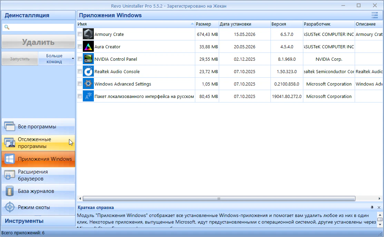Tick the NVIDIA Control Panel checkbox
Image resolution: width=384 pixels, height=237 pixels.
80,59
